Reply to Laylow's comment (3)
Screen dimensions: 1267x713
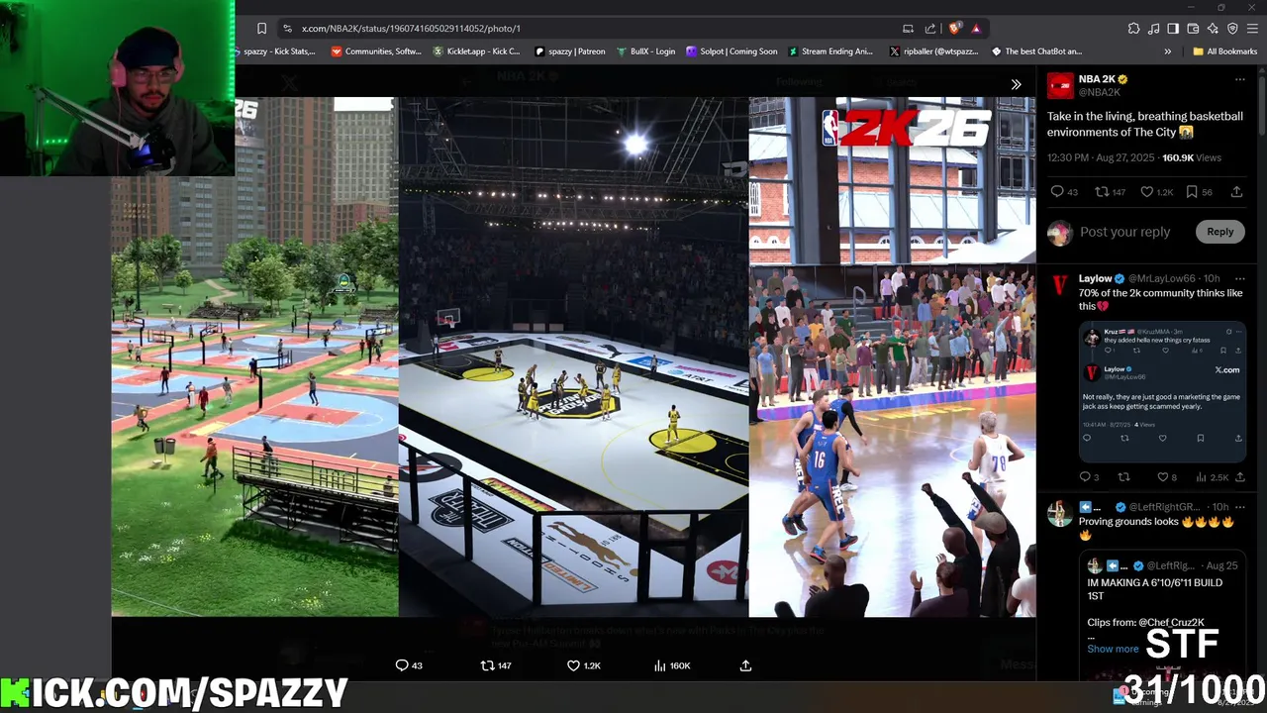(x=1089, y=477)
